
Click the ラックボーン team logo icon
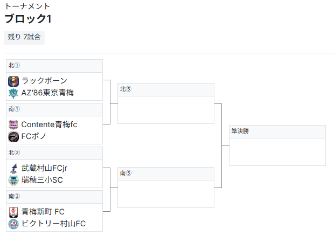click(13, 81)
